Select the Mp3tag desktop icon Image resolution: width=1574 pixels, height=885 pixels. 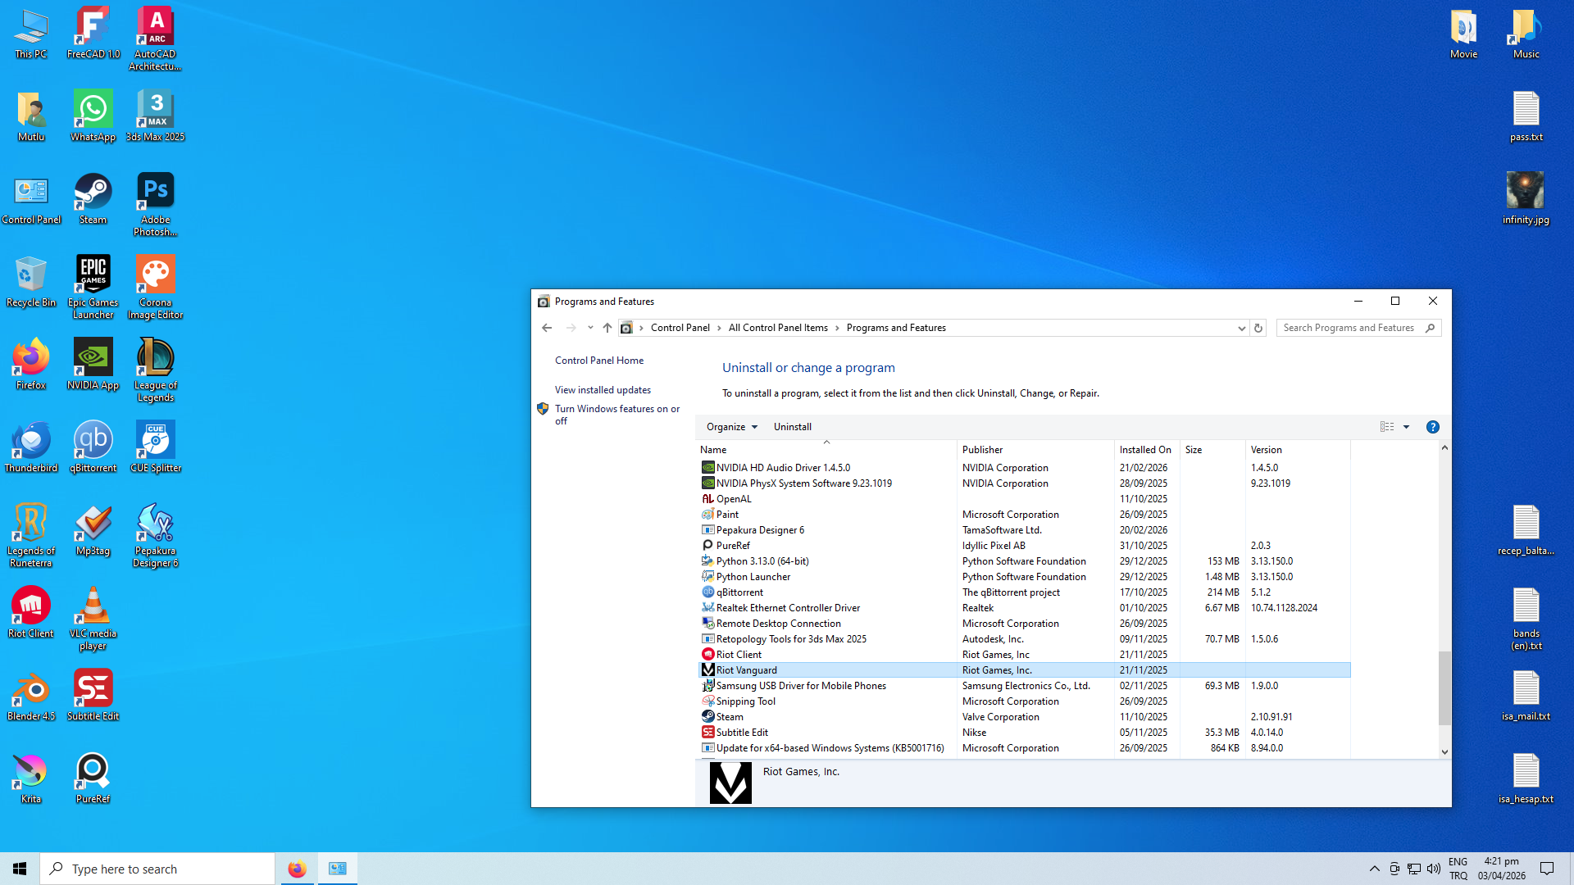(93, 530)
